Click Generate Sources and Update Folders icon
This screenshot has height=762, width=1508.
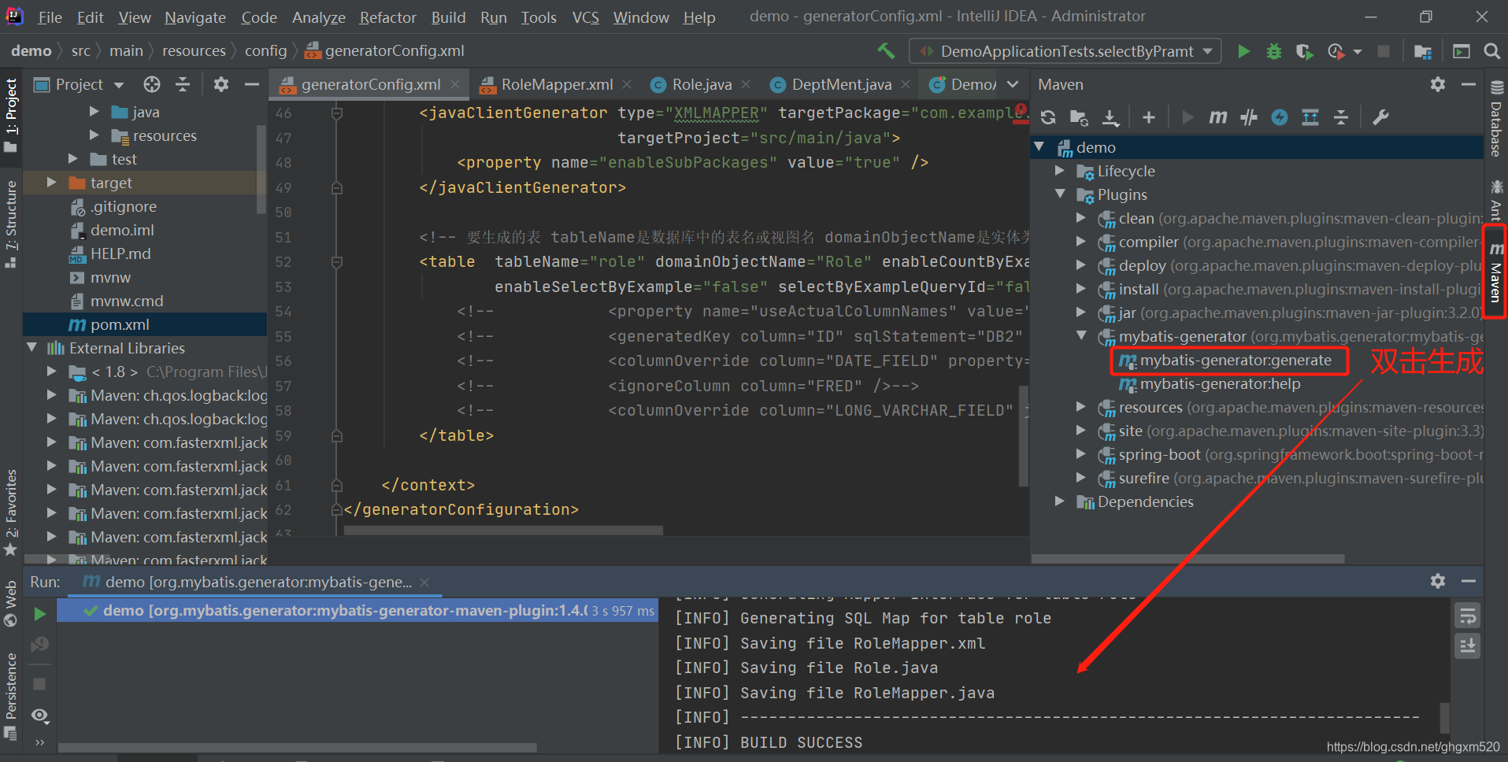click(1079, 117)
